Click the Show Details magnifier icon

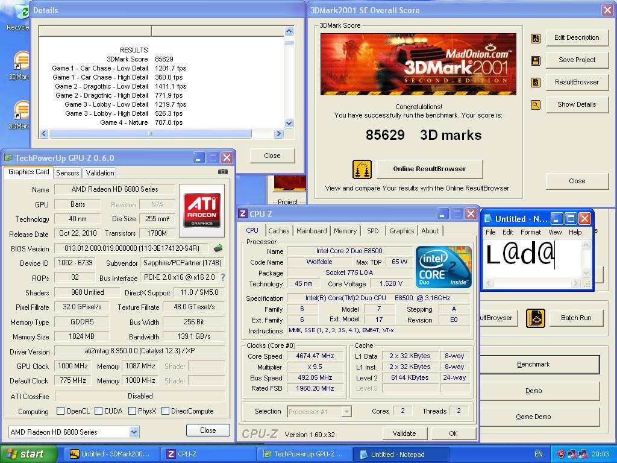[x=536, y=105]
